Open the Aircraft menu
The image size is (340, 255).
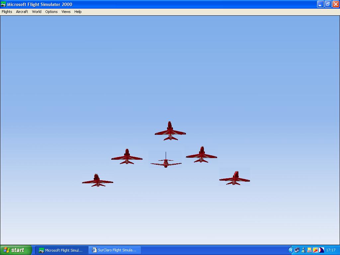click(x=22, y=12)
